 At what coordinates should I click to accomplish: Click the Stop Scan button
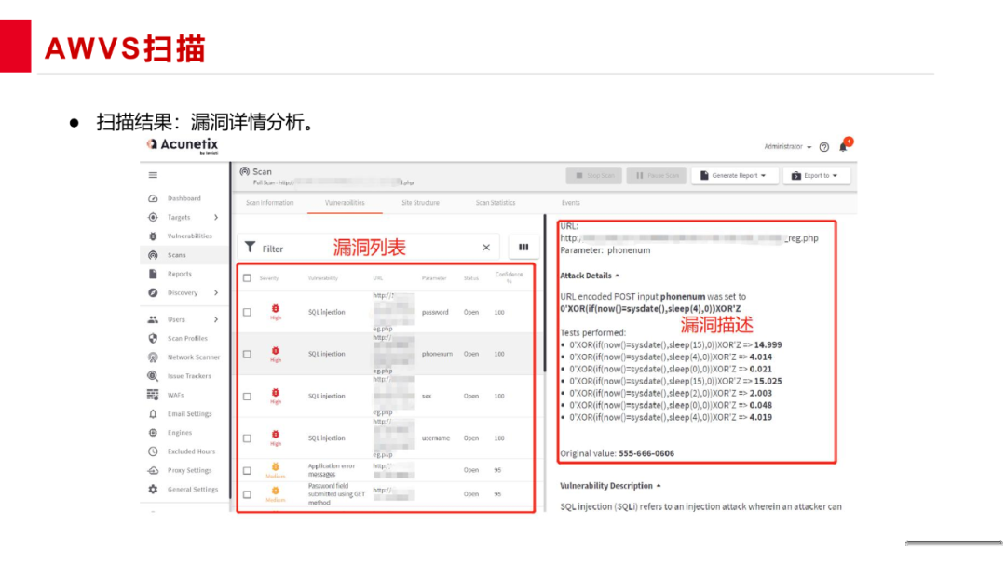pyautogui.click(x=594, y=176)
